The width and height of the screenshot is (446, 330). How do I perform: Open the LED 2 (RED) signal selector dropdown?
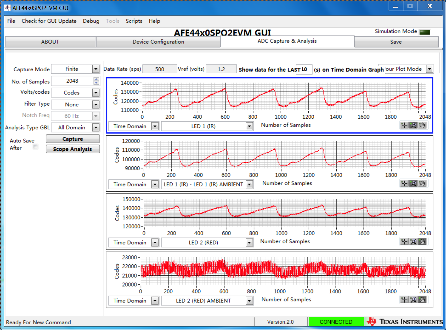point(249,243)
